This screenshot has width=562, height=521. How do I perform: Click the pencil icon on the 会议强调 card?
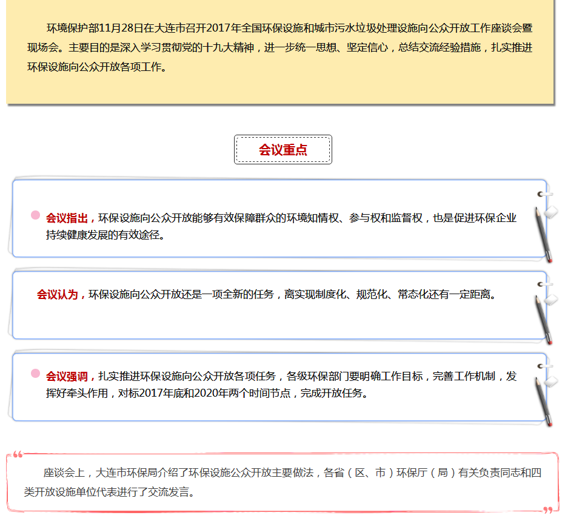click(x=543, y=402)
